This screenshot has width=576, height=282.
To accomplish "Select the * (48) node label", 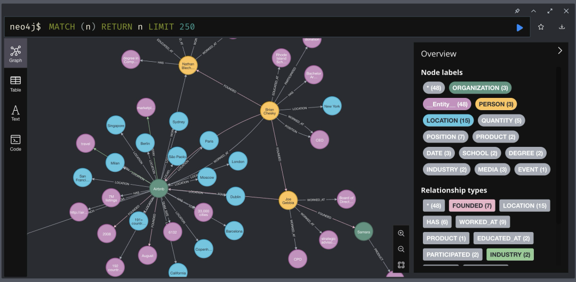I will (x=434, y=88).
